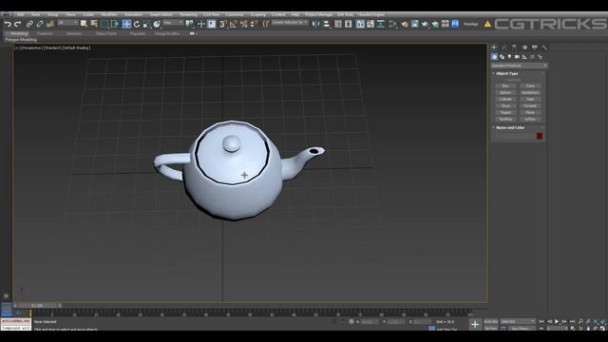Select the Lights category icon
Image resolution: width=608 pixels, height=342 pixels.
[x=509, y=57]
